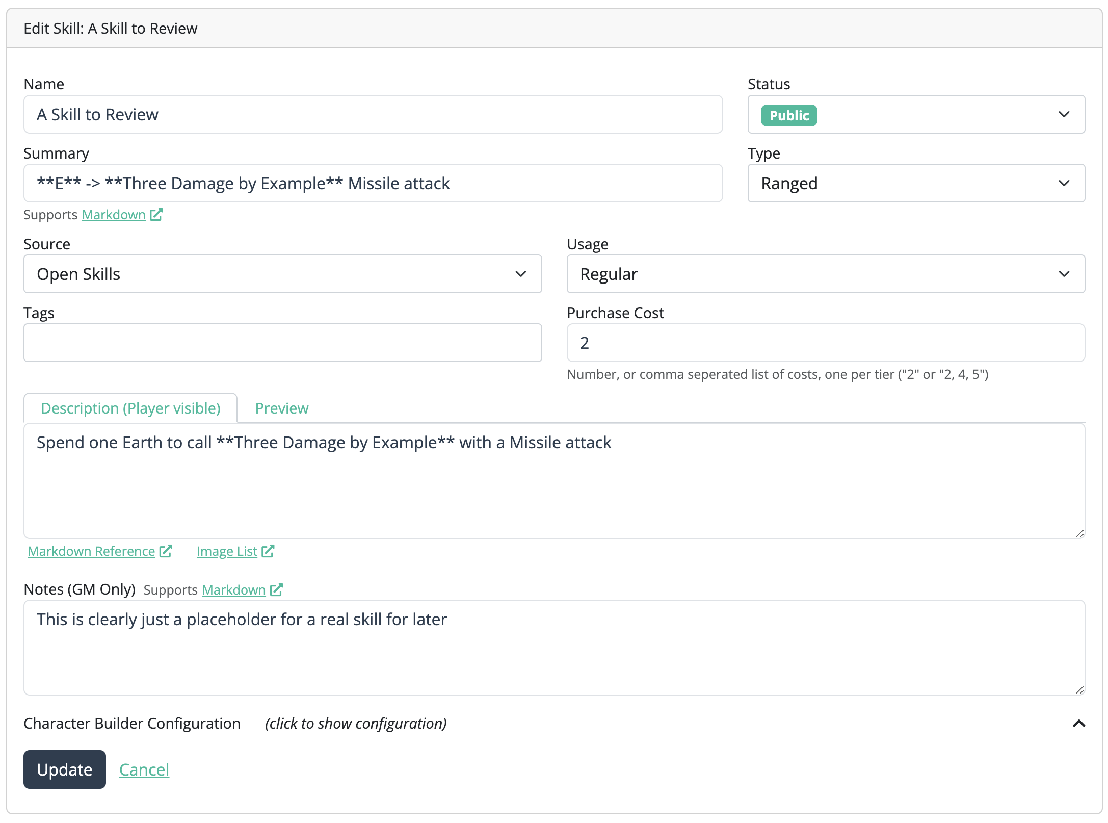Open the Status dropdown showing Public
1108x823 pixels.
[x=916, y=115]
